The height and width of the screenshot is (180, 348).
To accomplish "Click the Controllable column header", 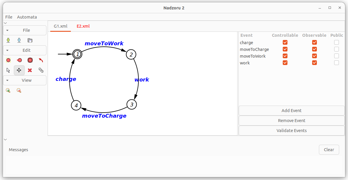I will pos(285,35).
